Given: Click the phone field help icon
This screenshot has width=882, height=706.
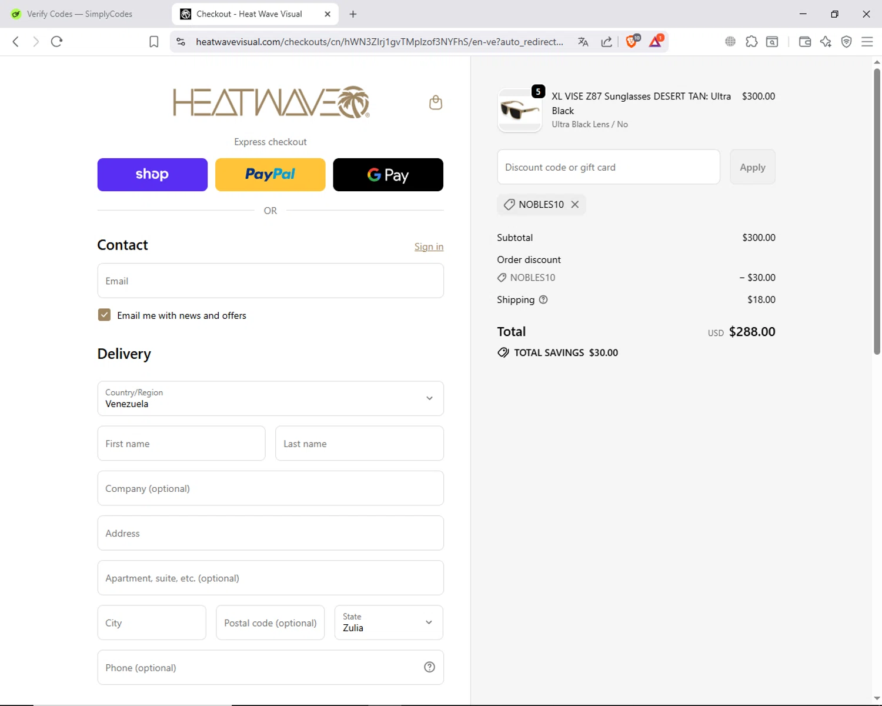Looking at the screenshot, I should [x=430, y=667].
